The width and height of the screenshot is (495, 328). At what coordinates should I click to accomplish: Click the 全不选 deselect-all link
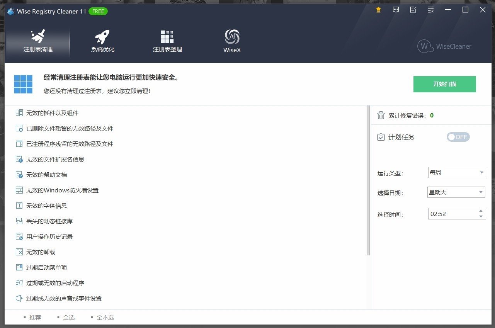pos(105,317)
